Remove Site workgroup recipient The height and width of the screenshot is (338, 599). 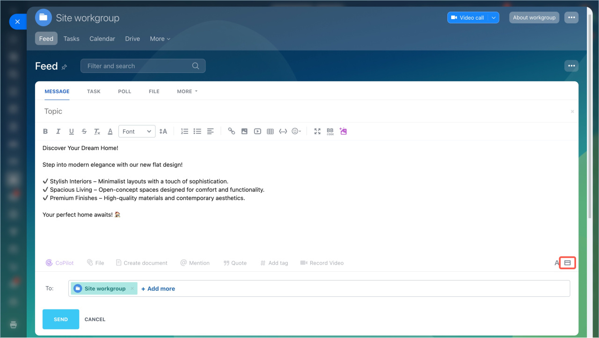[x=132, y=288]
